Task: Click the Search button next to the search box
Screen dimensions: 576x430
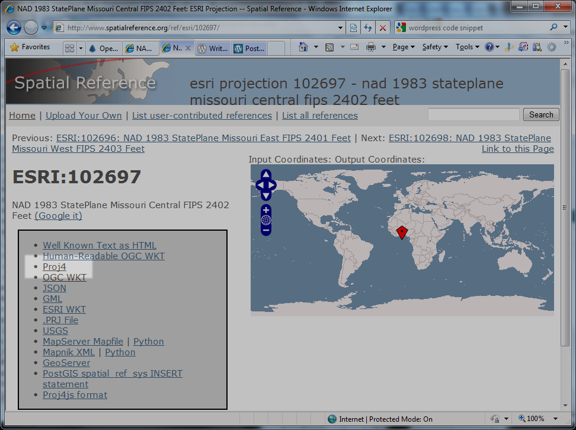Action: point(540,114)
